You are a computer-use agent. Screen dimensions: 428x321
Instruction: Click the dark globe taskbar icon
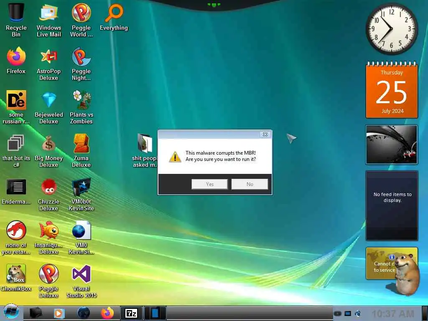84,313
